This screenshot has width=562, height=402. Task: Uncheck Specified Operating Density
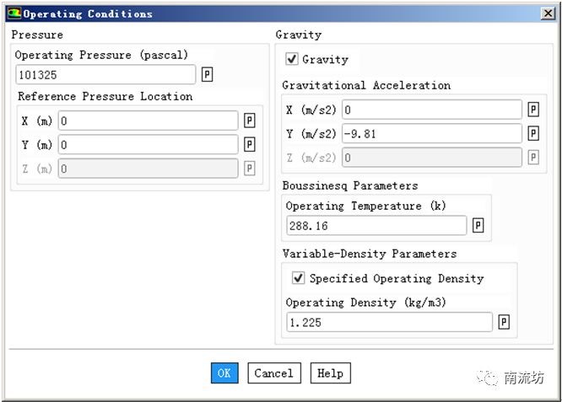click(298, 278)
